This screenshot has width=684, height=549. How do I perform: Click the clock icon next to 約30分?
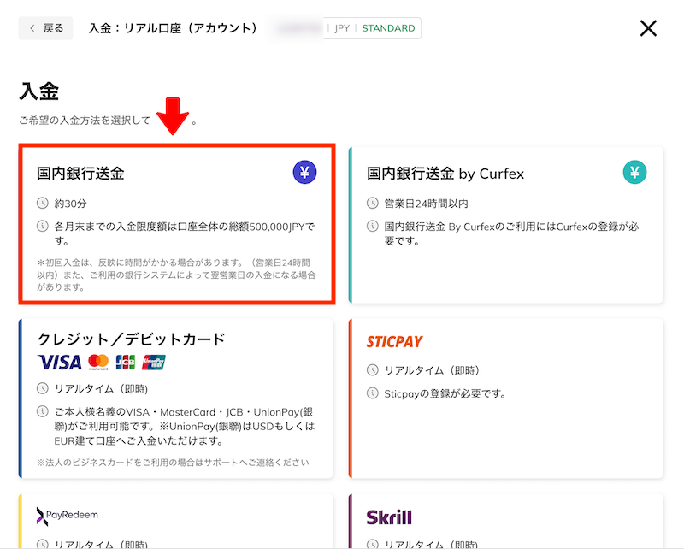(42, 203)
